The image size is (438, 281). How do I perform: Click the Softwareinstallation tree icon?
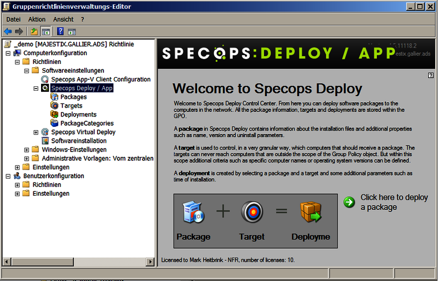pyautogui.click(x=45, y=140)
